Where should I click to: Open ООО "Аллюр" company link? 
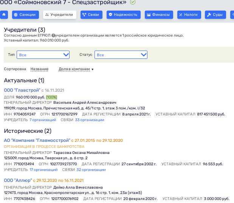(18, 180)
